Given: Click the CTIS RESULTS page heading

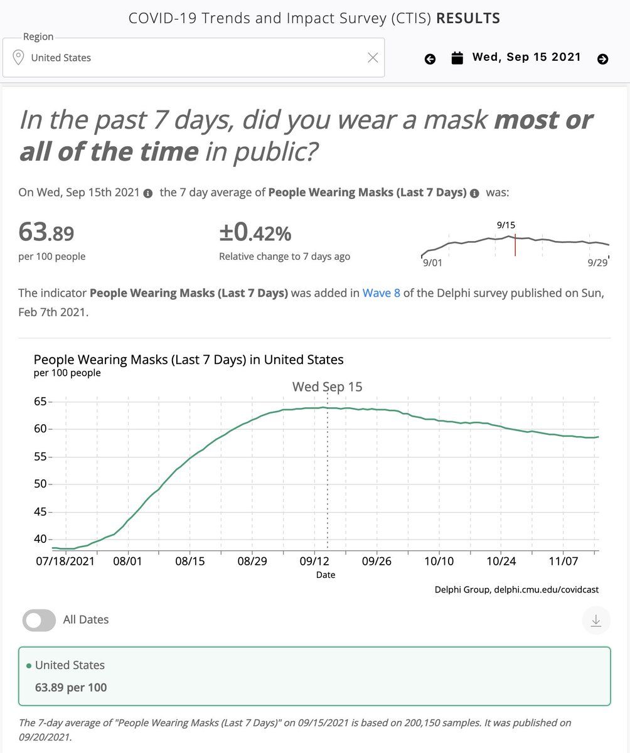Looking at the screenshot, I should coord(314,18).
